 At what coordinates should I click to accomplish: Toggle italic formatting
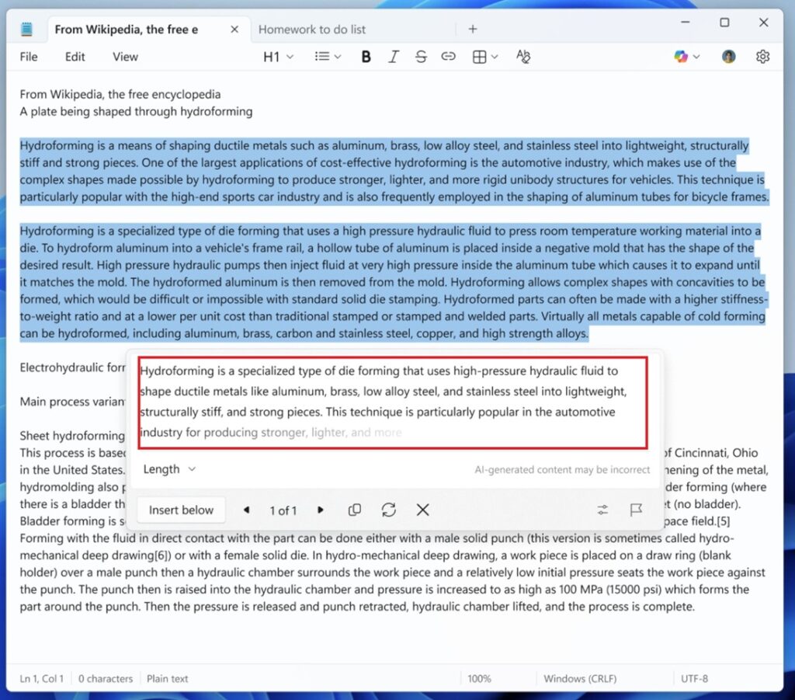394,56
